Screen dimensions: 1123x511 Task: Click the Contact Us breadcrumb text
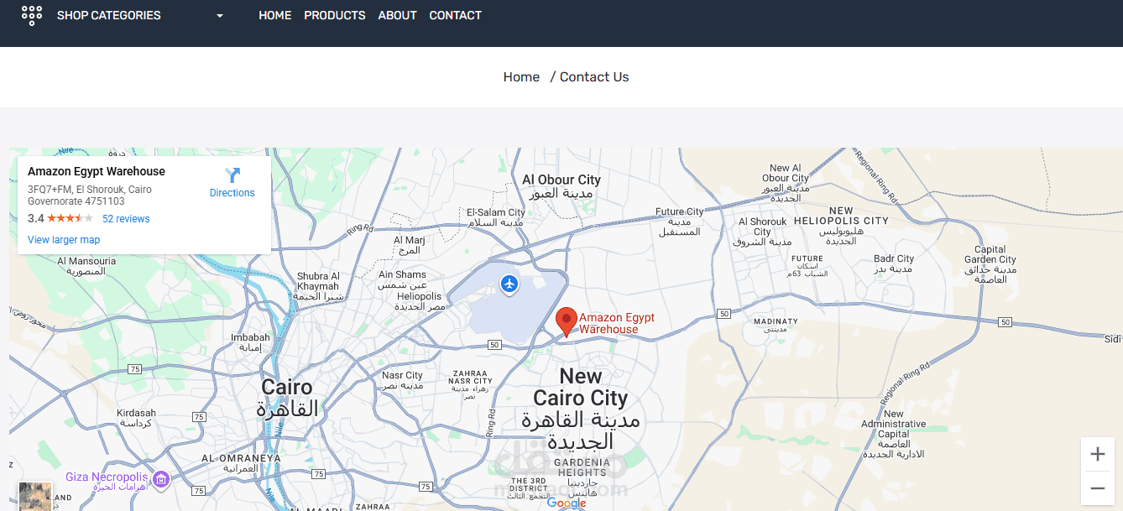tap(594, 77)
